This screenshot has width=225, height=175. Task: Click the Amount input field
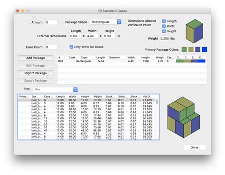click(x=51, y=22)
